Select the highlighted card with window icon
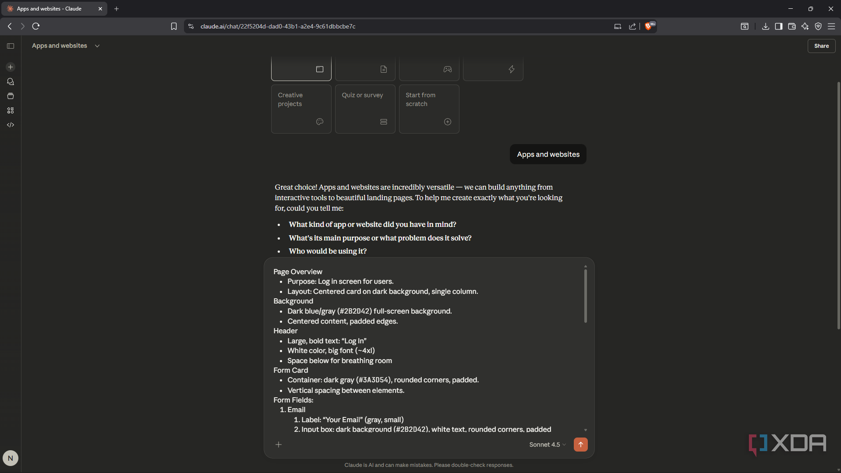The height and width of the screenshot is (473, 841). [x=301, y=69]
